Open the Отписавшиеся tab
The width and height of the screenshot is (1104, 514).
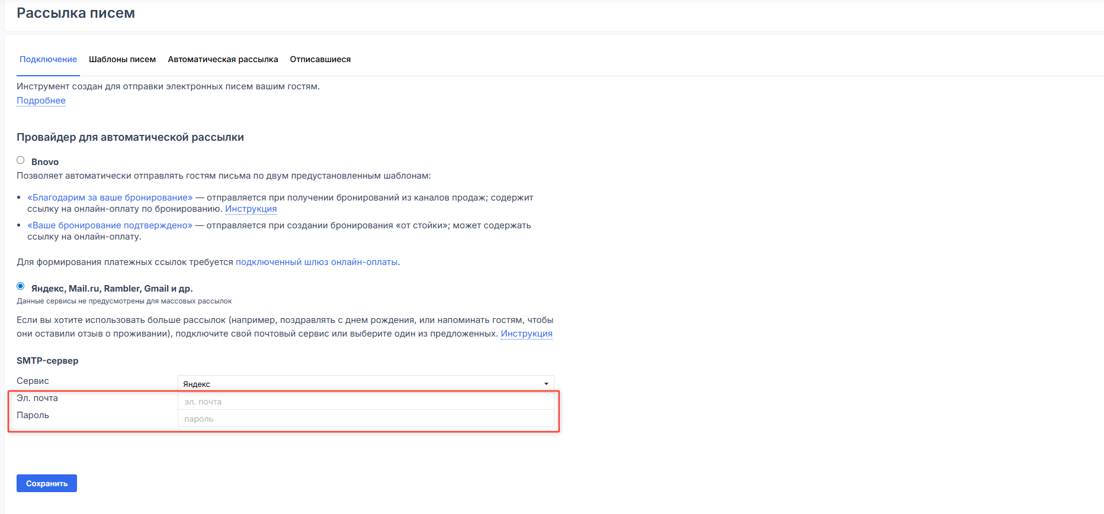[x=320, y=59]
